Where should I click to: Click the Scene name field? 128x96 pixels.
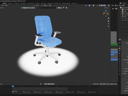point(125,3)
